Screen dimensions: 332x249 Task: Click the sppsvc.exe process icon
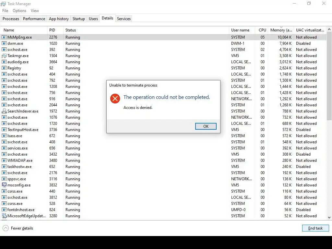(x=4, y=179)
